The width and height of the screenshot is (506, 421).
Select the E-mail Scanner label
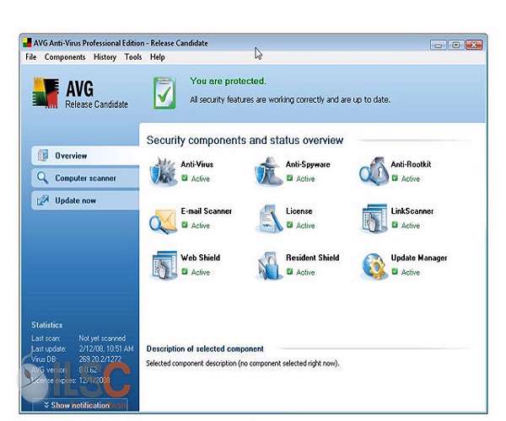tap(207, 211)
